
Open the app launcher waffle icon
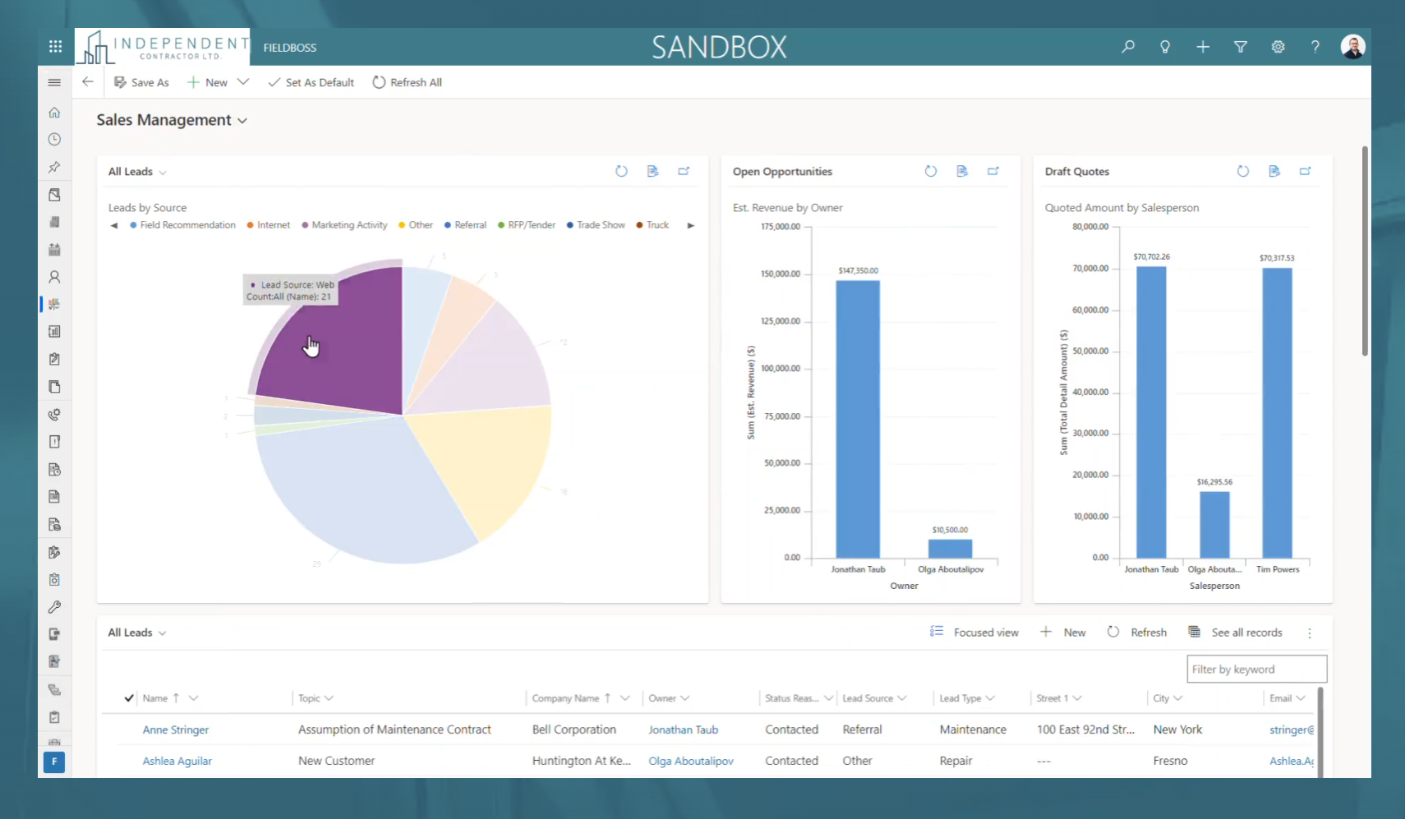pos(55,47)
